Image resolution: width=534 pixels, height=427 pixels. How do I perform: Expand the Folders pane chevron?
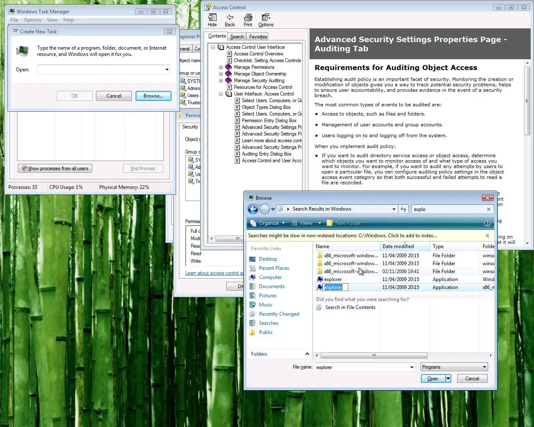(x=307, y=354)
